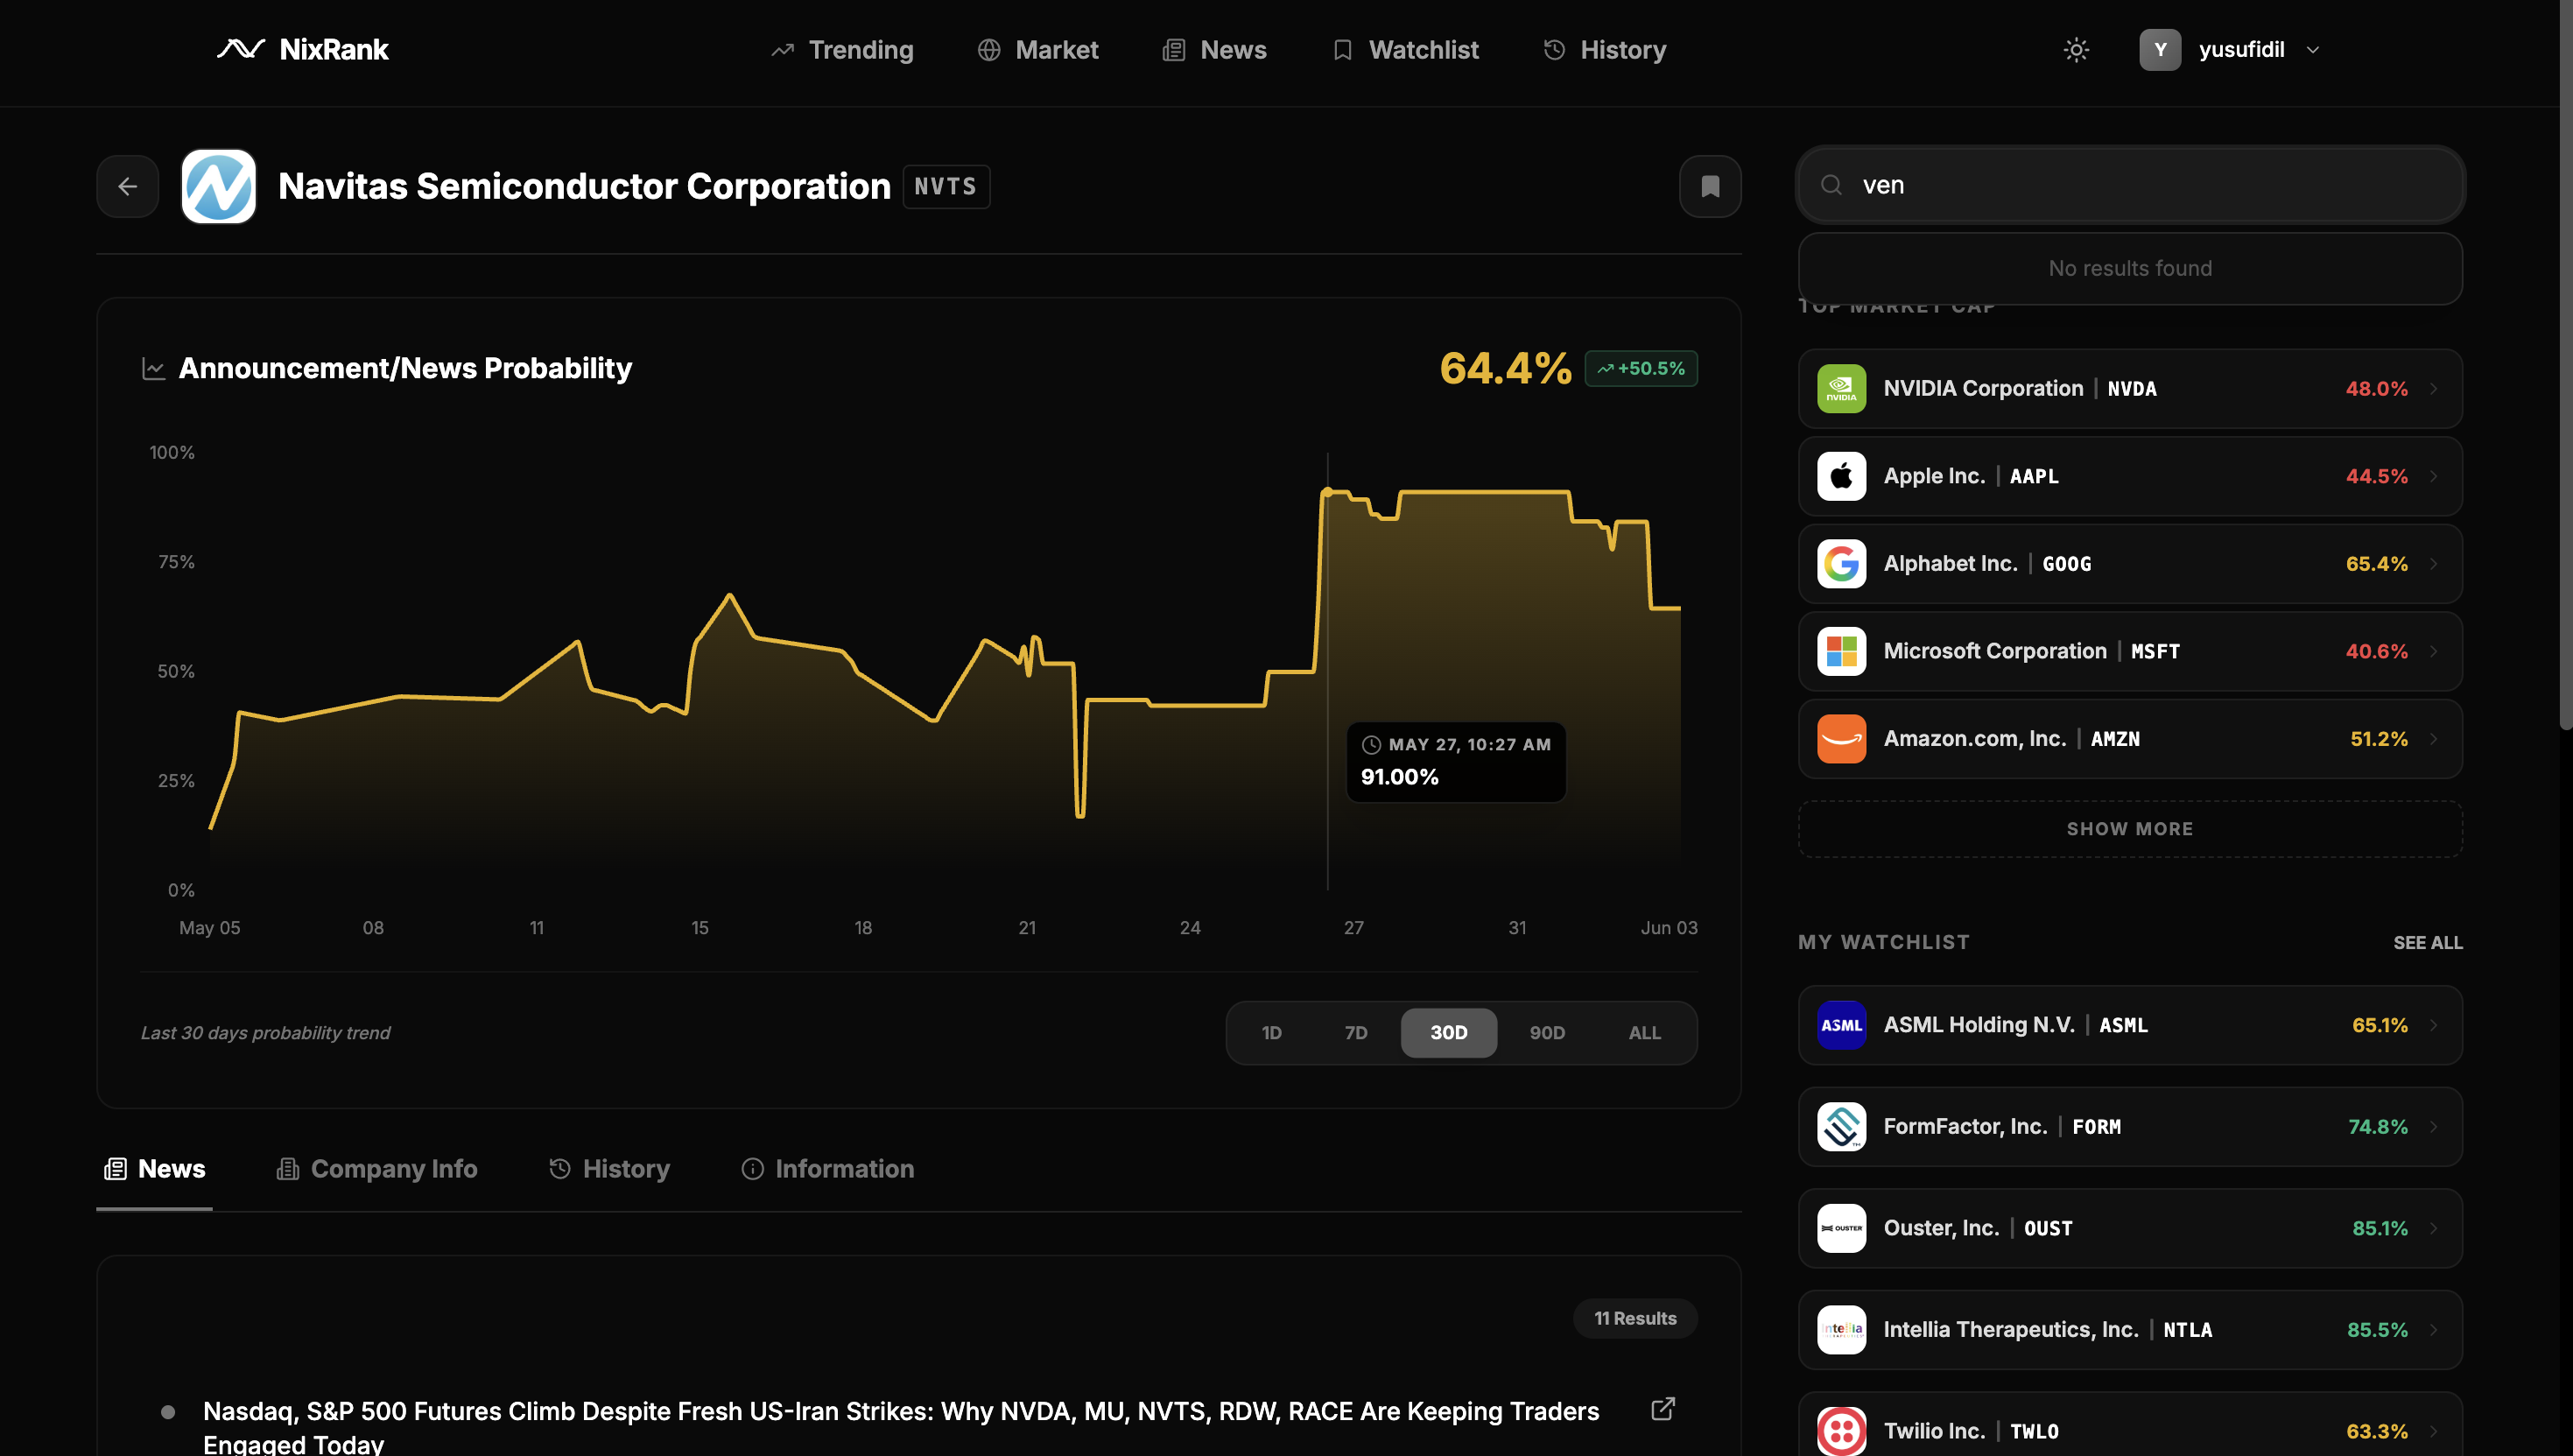Expand Apple Inc. row chevron
Viewport: 2573px width, 1456px height.
(x=2434, y=476)
